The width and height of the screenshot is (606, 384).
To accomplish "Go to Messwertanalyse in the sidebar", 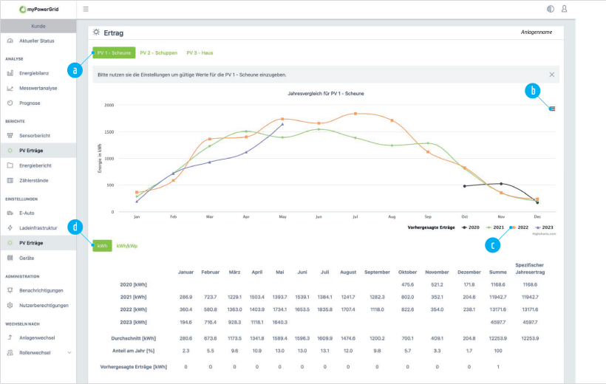I will click(x=38, y=88).
